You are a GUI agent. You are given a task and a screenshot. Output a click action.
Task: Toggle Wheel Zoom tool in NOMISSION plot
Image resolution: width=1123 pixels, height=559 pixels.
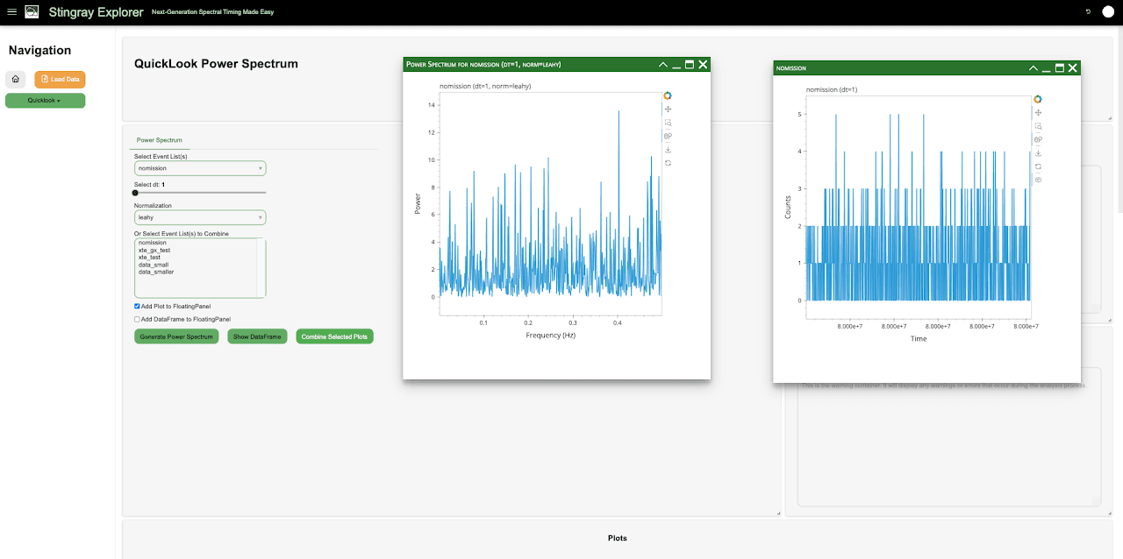pyautogui.click(x=1038, y=139)
